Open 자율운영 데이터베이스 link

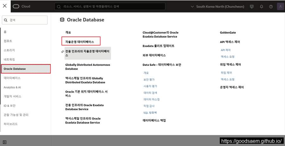click(x=79, y=42)
